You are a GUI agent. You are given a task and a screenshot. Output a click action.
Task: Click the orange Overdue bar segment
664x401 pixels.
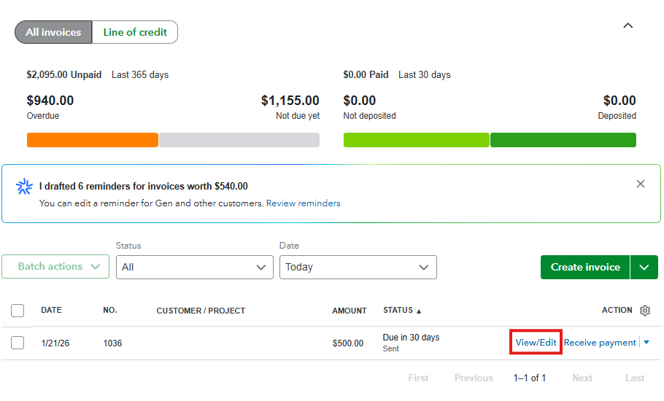coord(93,140)
